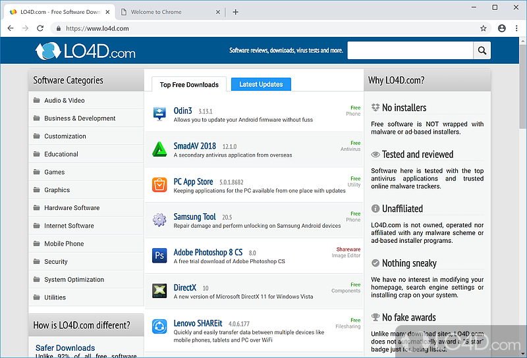
Task: Open the DirectX title link
Action: (x=185, y=288)
